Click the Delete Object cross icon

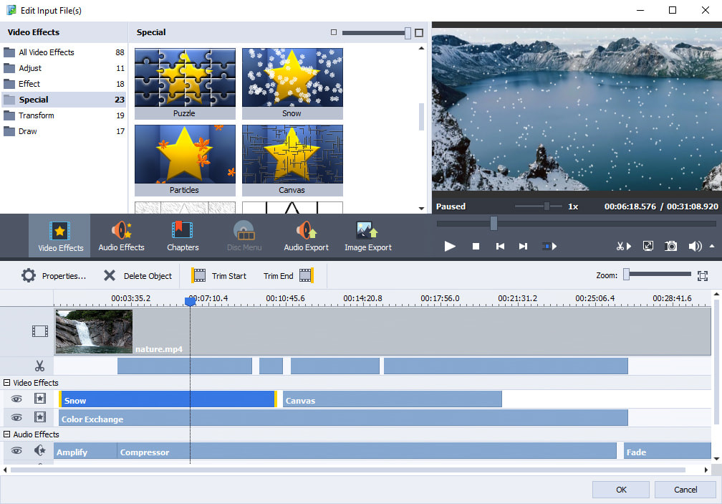(109, 275)
